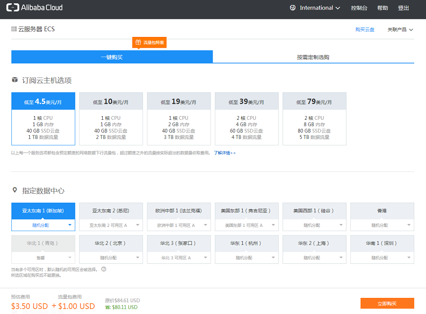
Task: Click the 登出 logout link
Action: [403, 8]
